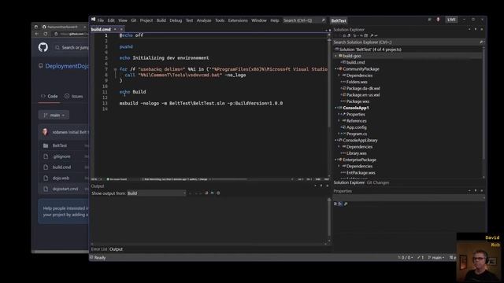Expand References under ConsoleApp1
Image resolution: width=504 pixels, height=283 pixels.
tap(339, 120)
